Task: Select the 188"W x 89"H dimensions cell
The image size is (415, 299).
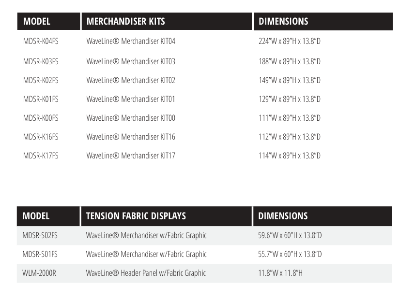Action: click(x=290, y=61)
